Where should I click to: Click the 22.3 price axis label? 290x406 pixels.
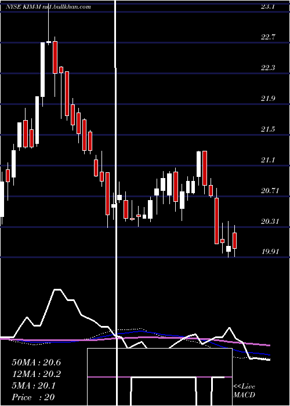click(x=268, y=68)
